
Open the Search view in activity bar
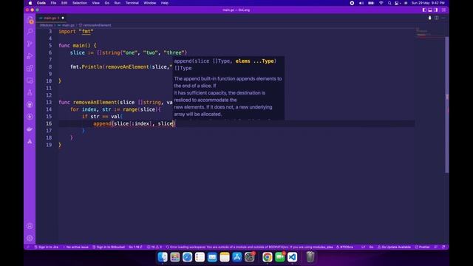point(30,31)
